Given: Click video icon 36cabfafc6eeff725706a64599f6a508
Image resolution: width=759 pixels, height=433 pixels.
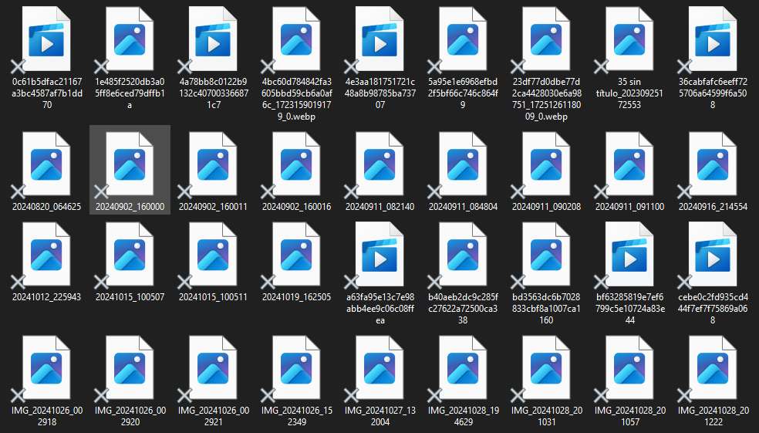Looking at the screenshot, I should point(713,39).
